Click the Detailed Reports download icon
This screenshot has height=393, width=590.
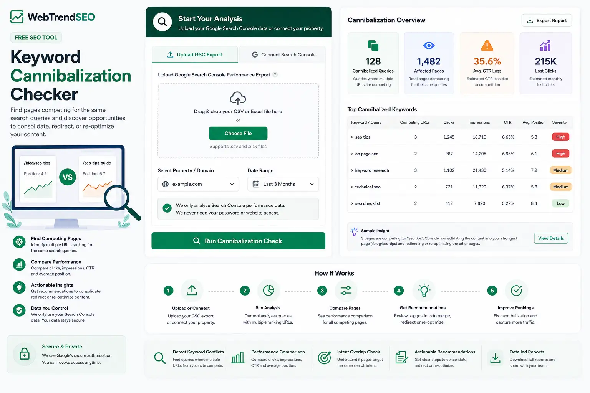(496, 358)
